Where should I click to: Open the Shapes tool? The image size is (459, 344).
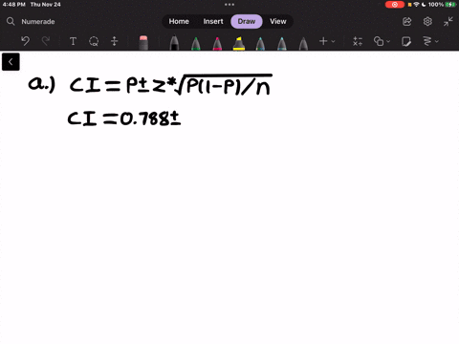[379, 41]
